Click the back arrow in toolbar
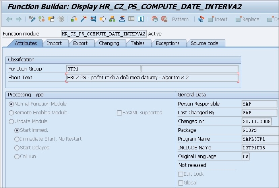 coord(9,19)
